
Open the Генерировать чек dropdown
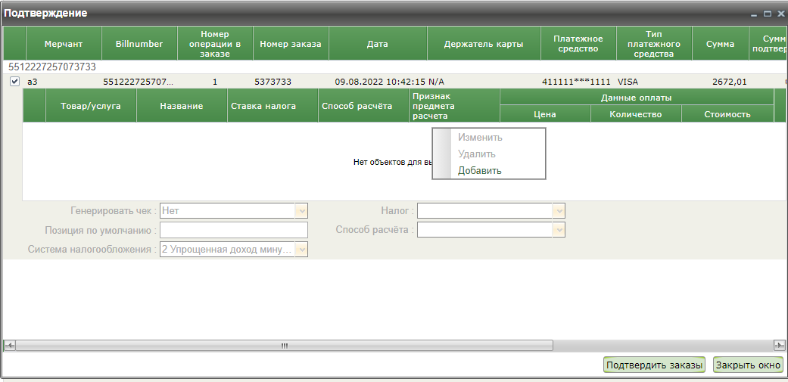click(x=301, y=212)
